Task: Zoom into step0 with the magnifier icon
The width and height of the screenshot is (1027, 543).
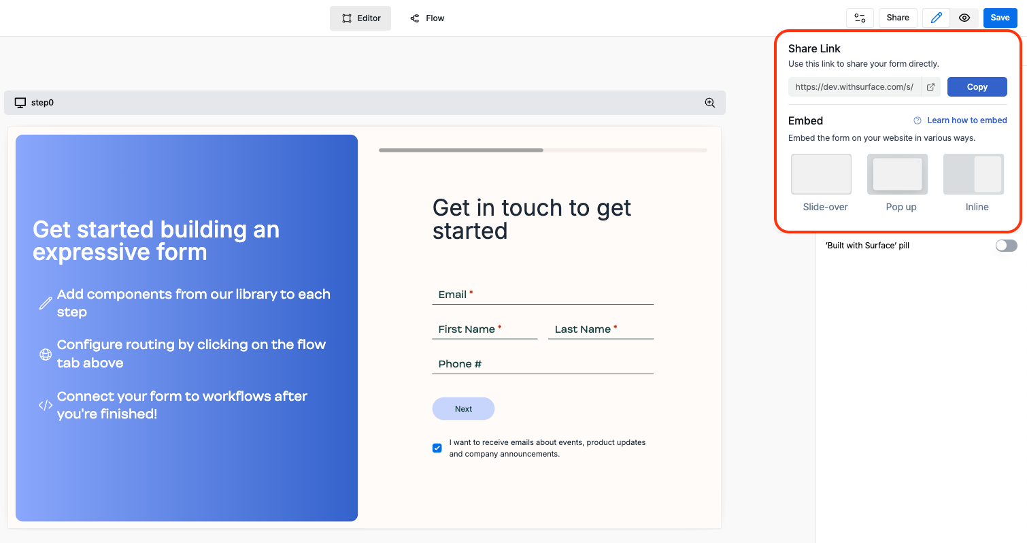Action: tap(709, 102)
